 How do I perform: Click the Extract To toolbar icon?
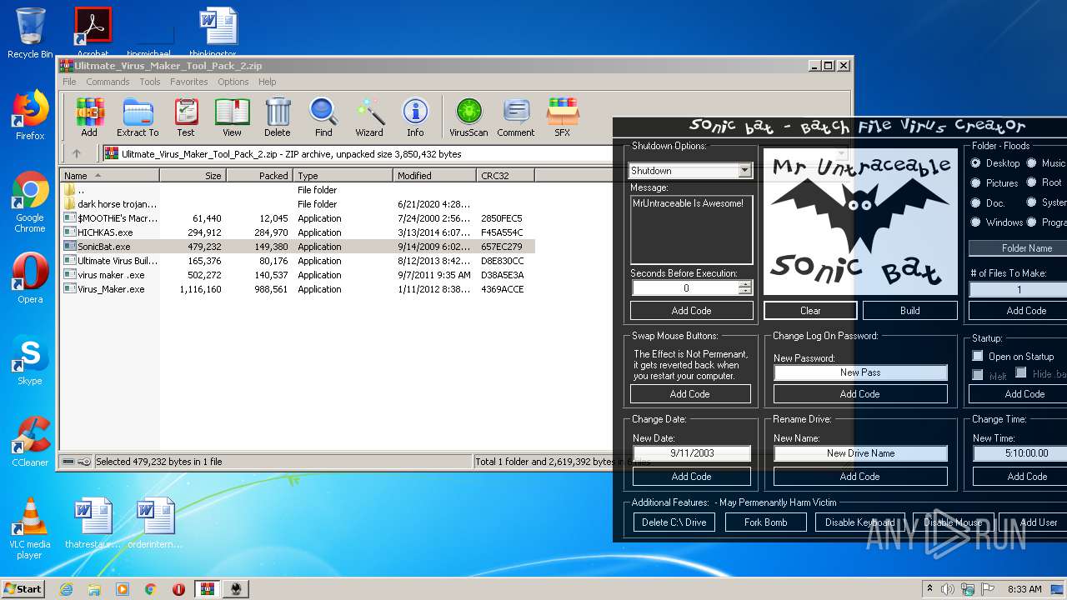(x=138, y=117)
